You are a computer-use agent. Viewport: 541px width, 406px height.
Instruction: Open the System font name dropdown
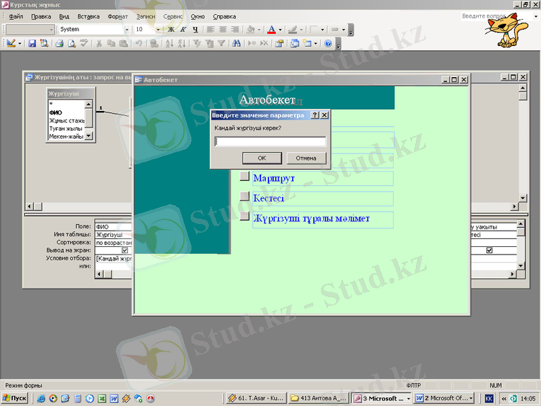click(126, 30)
